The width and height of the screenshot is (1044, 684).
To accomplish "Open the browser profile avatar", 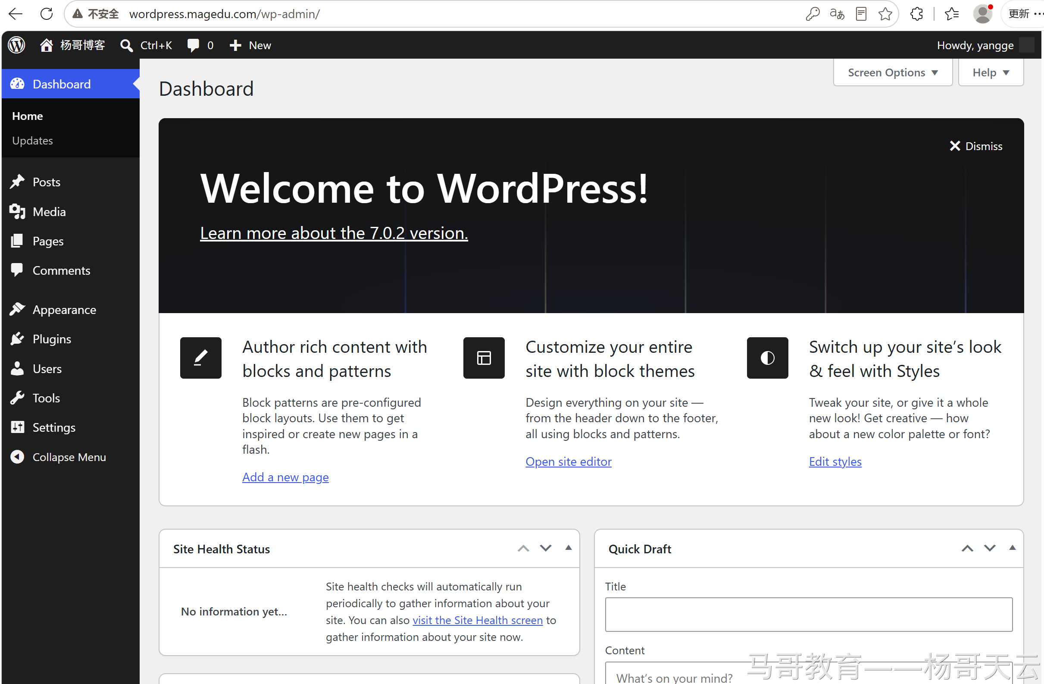I will click(983, 14).
